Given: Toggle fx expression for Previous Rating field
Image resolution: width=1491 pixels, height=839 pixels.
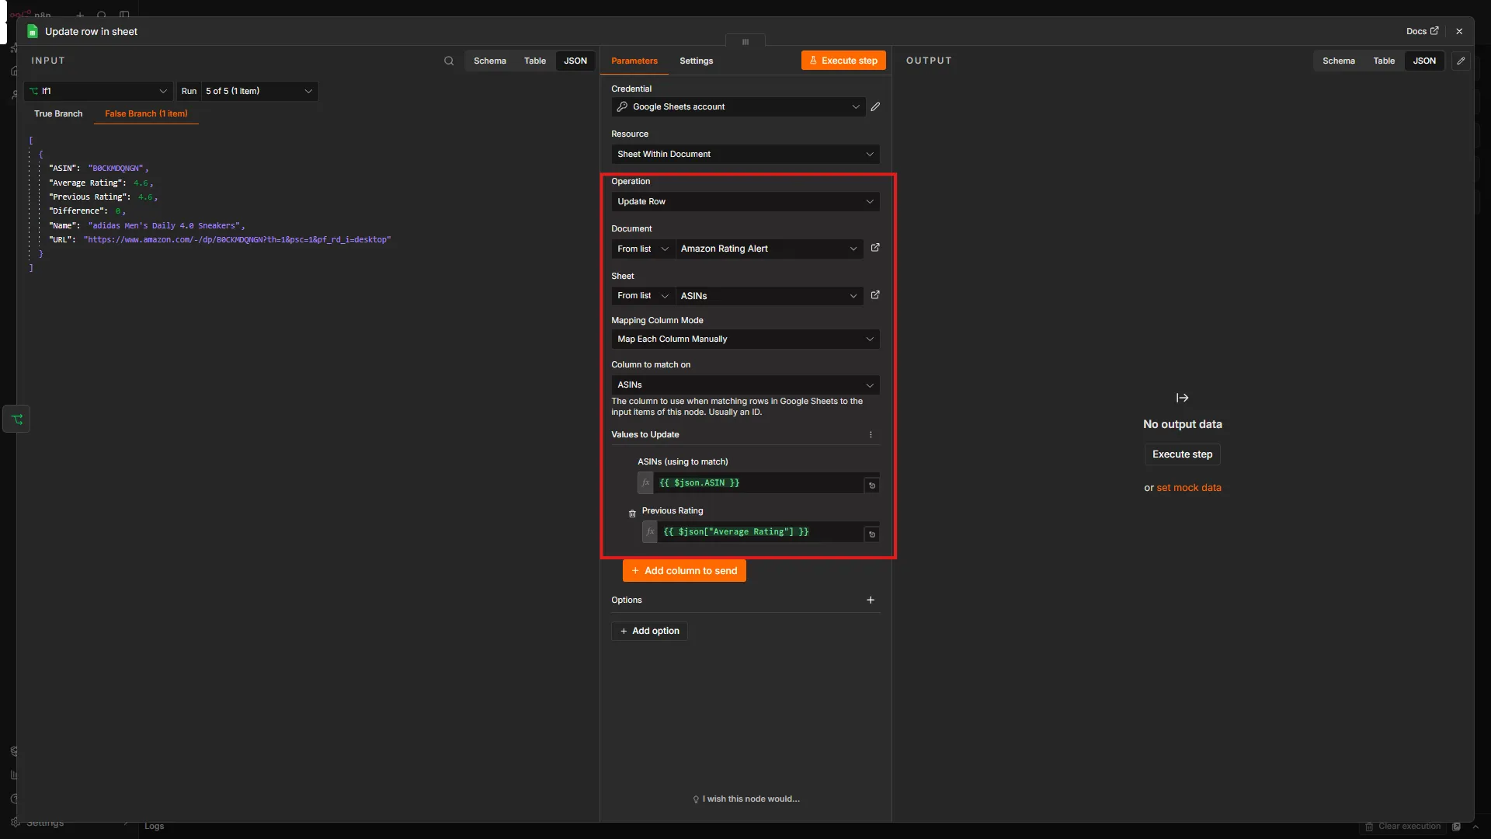Looking at the screenshot, I should point(650,532).
